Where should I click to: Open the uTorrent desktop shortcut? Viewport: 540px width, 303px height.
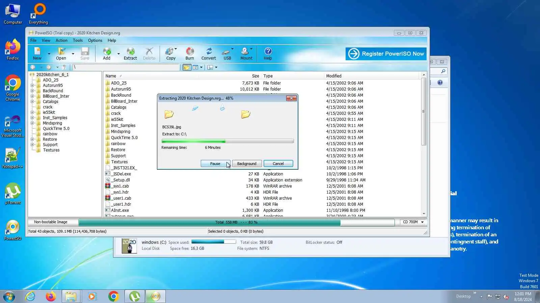pos(13,194)
